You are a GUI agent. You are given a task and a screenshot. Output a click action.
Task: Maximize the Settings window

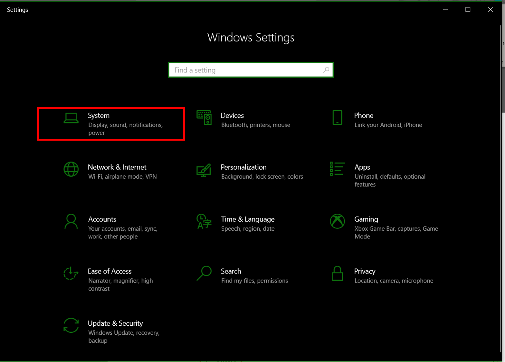coord(468,10)
